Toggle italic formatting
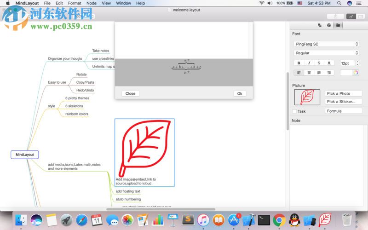 309,63
